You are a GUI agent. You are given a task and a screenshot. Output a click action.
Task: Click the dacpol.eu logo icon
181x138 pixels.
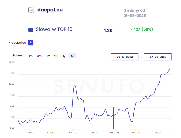tap(31, 10)
